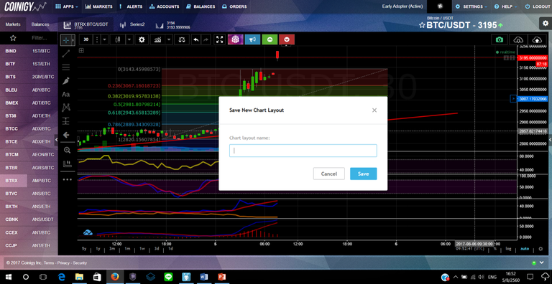
Task: Click the compare balance-scale icon
Action: (182, 39)
